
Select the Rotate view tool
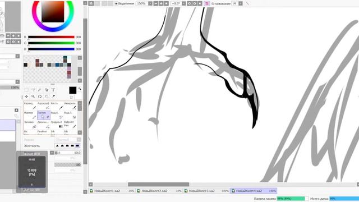[40, 97]
